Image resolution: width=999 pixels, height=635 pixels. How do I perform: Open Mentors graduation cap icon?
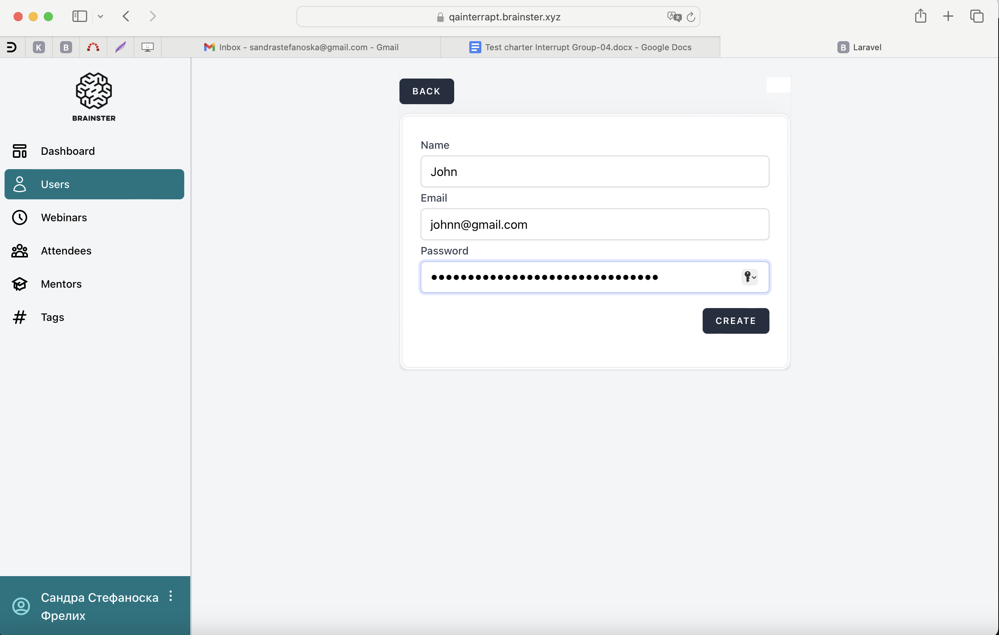tap(20, 284)
